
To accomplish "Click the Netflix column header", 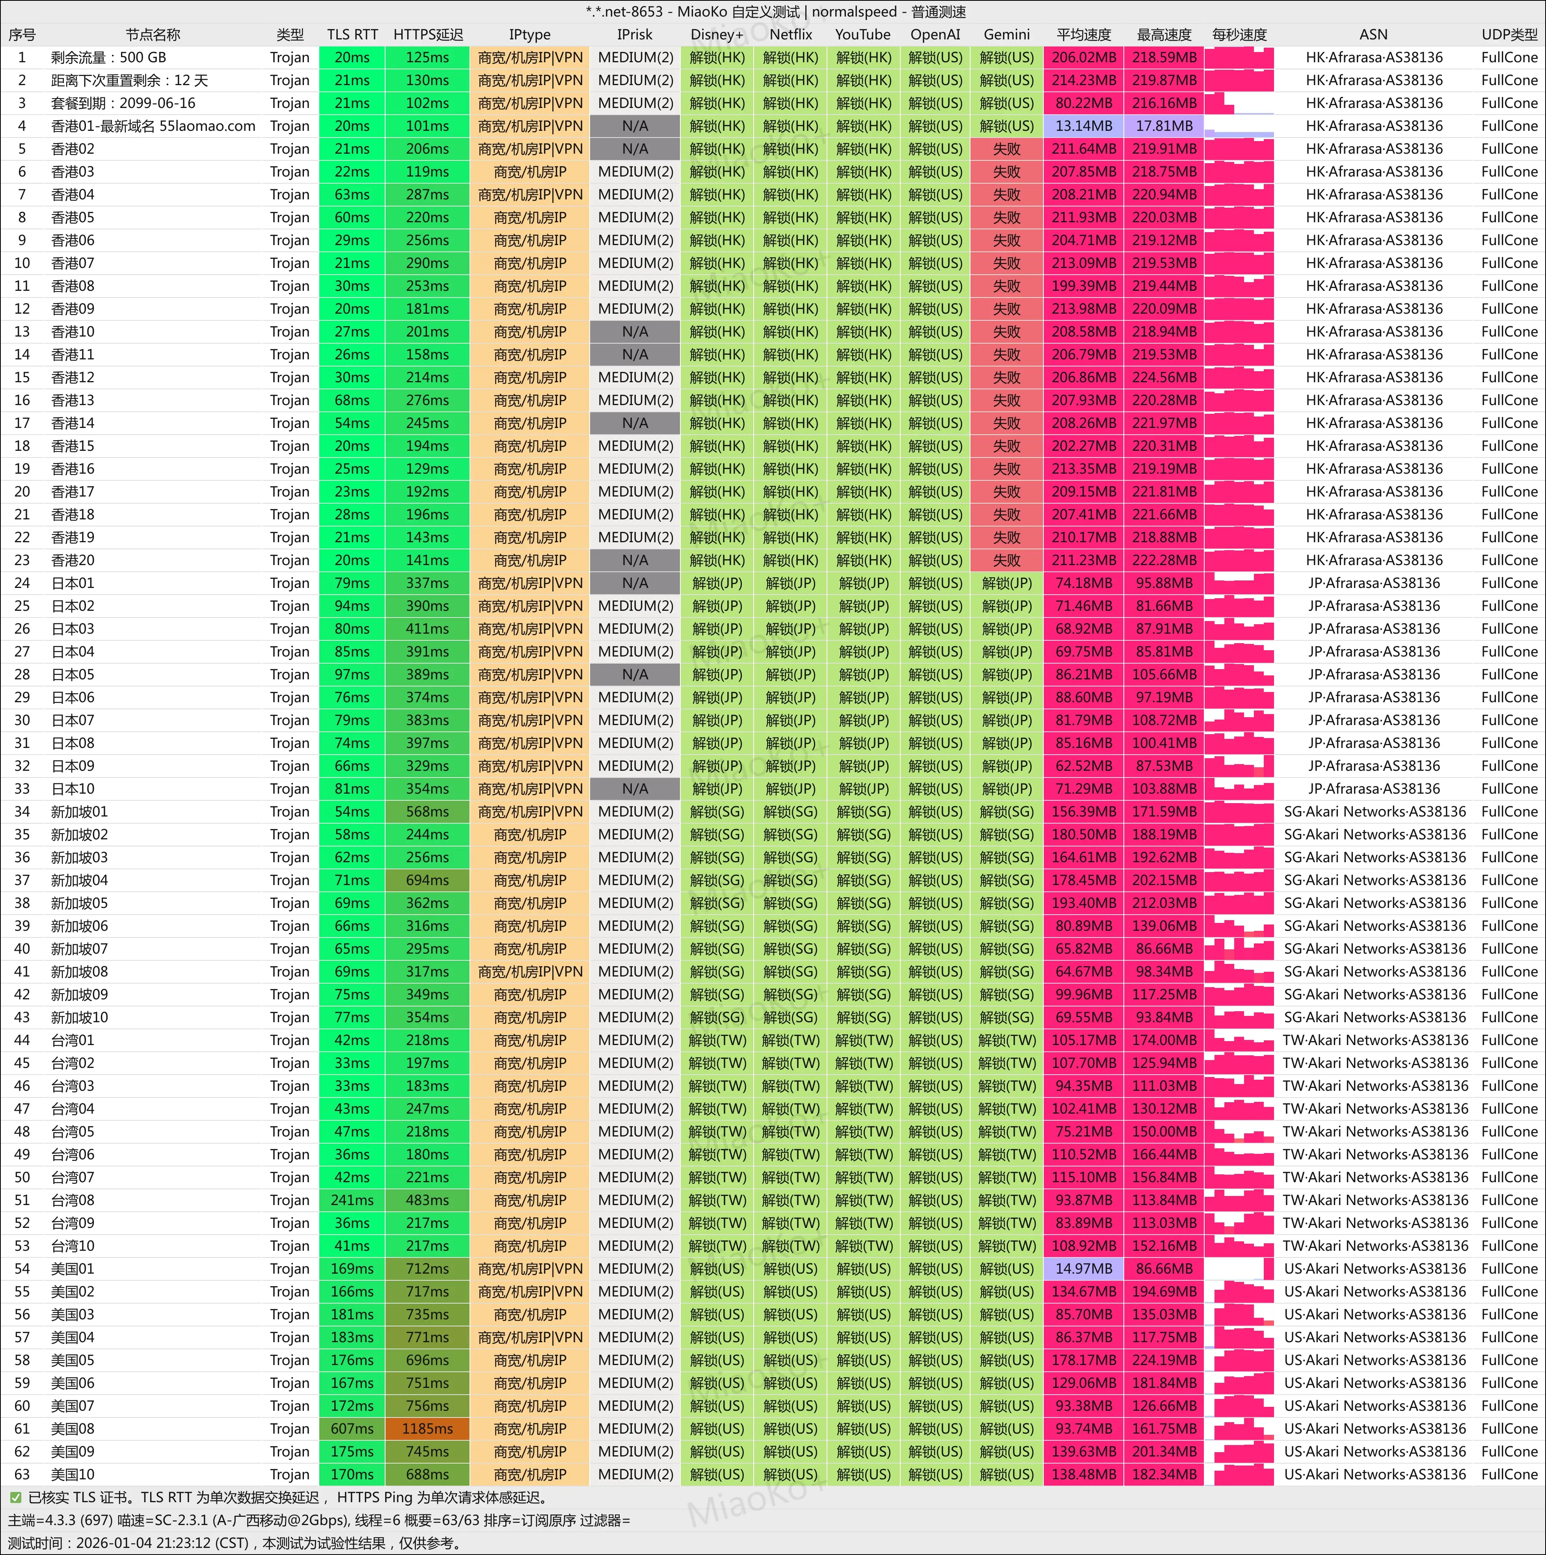I will (790, 35).
